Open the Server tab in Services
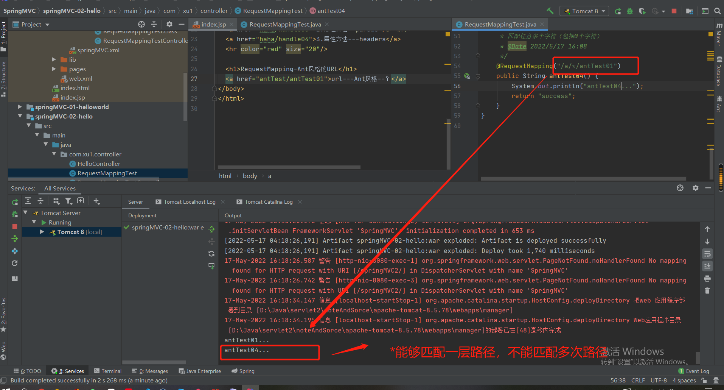This screenshot has height=390, width=724. [135, 202]
